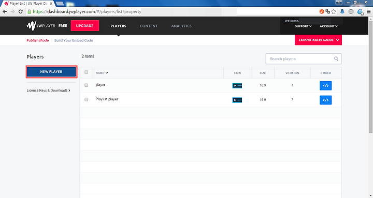
Task: Open embed code for 'Playlist player' row
Action: pyautogui.click(x=325, y=100)
